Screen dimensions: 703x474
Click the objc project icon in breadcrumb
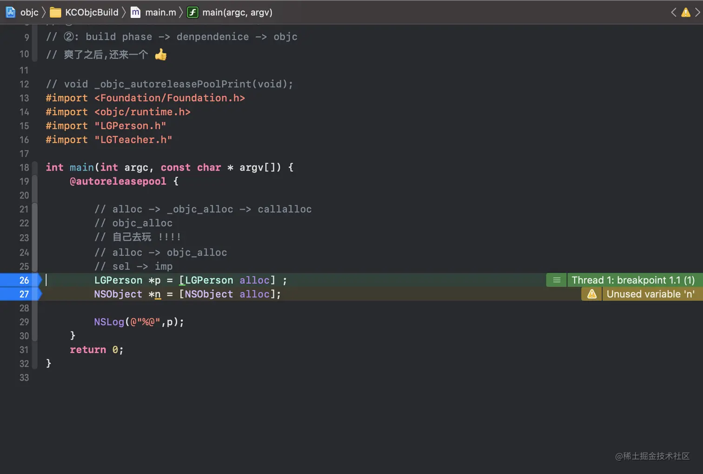10,12
